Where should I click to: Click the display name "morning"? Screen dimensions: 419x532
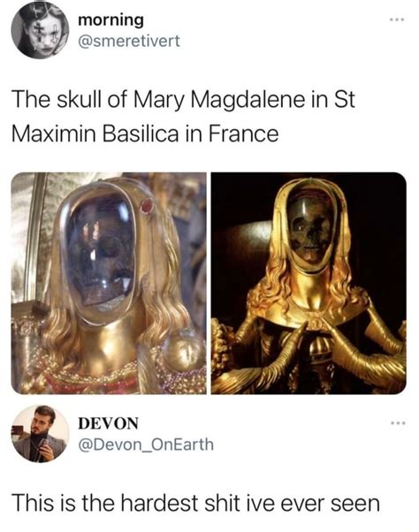coord(111,20)
